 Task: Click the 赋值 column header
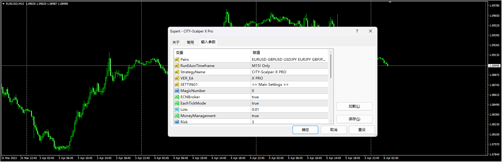tap(290, 53)
